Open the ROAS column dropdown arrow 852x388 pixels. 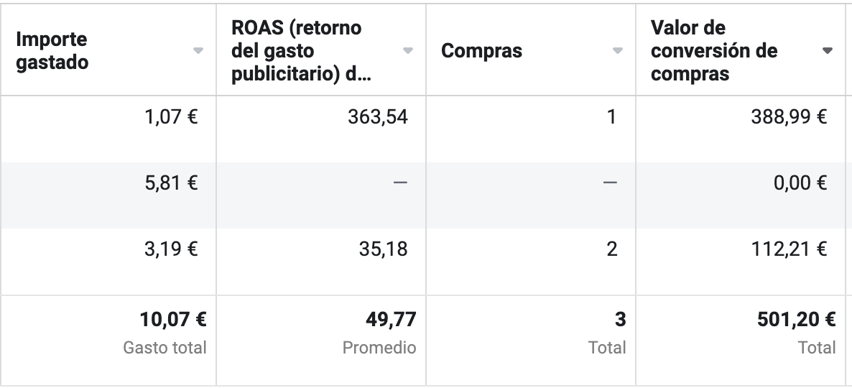[x=407, y=50]
